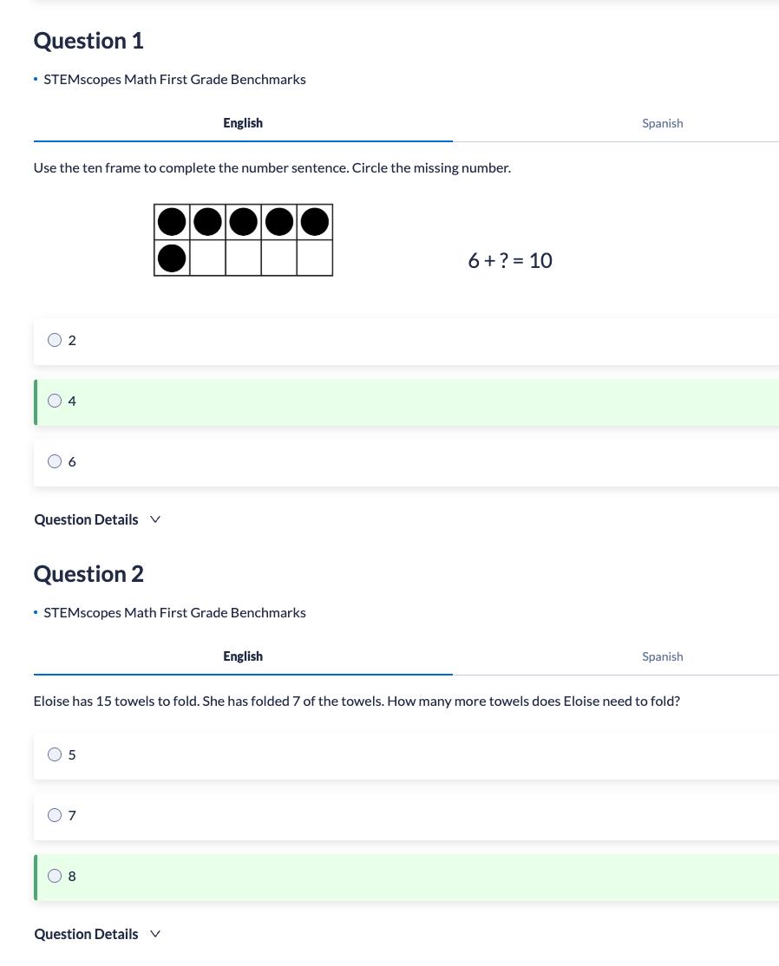The height and width of the screenshot is (966, 779).
Task: Click the Question Details label for Question 2
Action: point(86,935)
